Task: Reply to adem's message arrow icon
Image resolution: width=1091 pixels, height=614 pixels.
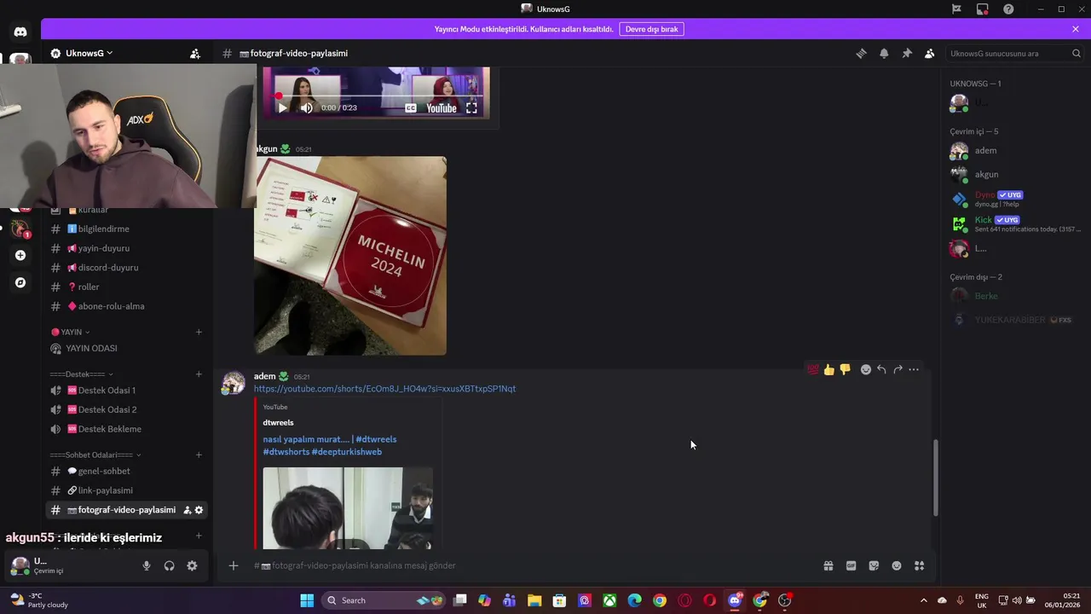Action: pyautogui.click(x=881, y=369)
